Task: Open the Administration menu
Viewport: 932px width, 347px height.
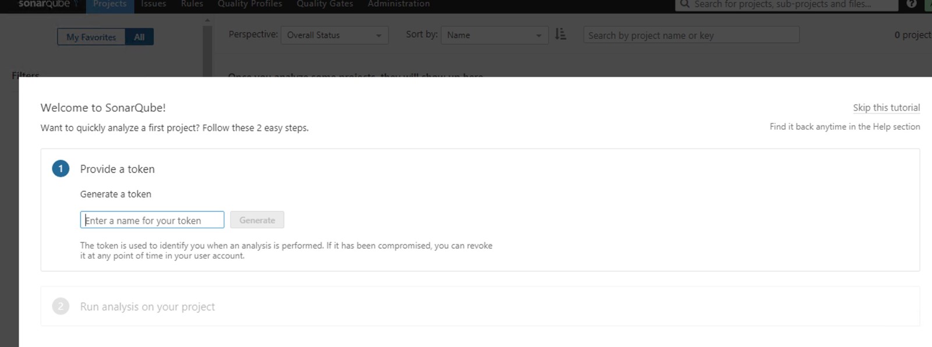Action: [x=398, y=4]
